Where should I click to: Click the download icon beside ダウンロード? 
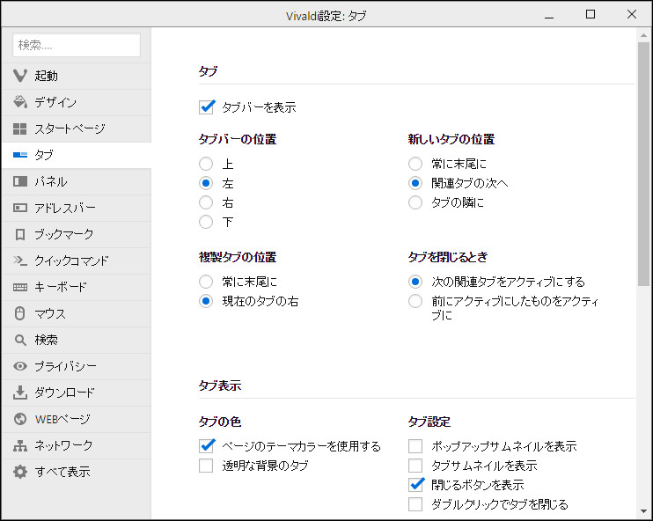(x=20, y=393)
